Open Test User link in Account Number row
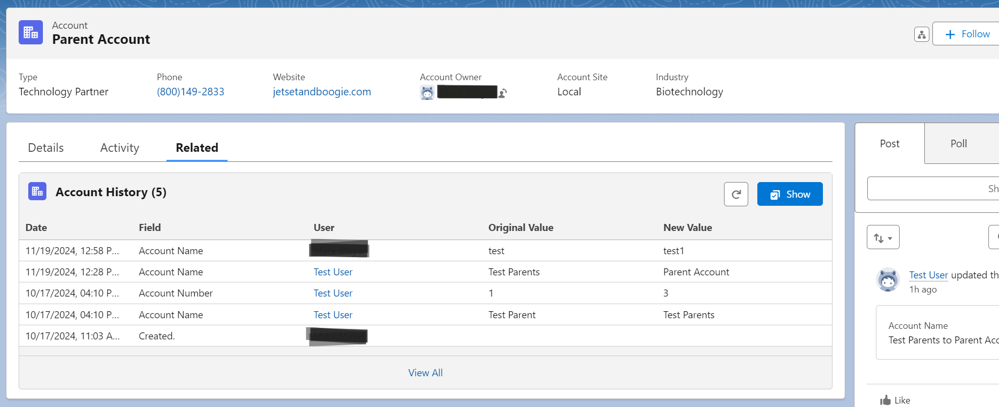Screen dimensions: 999x407 333,293
